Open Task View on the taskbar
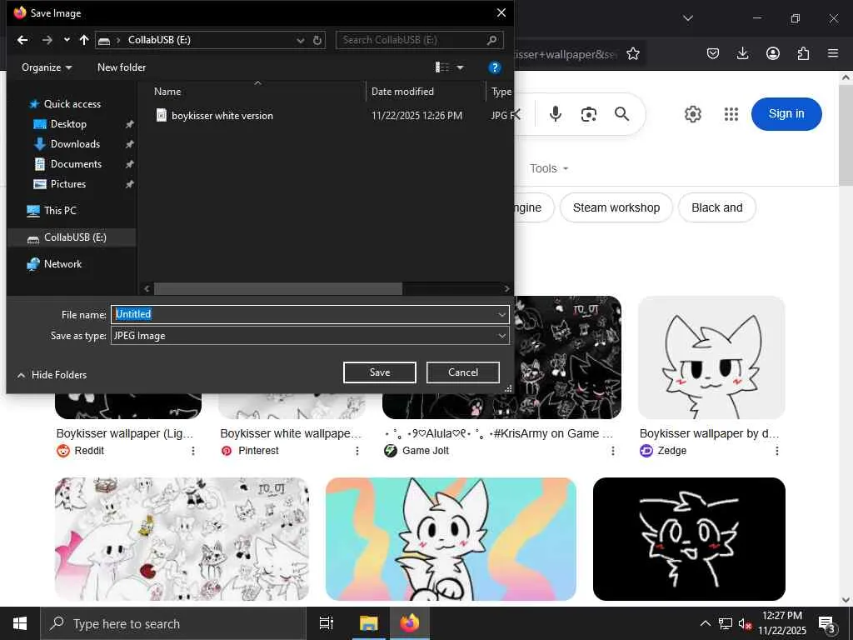 tap(327, 623)
